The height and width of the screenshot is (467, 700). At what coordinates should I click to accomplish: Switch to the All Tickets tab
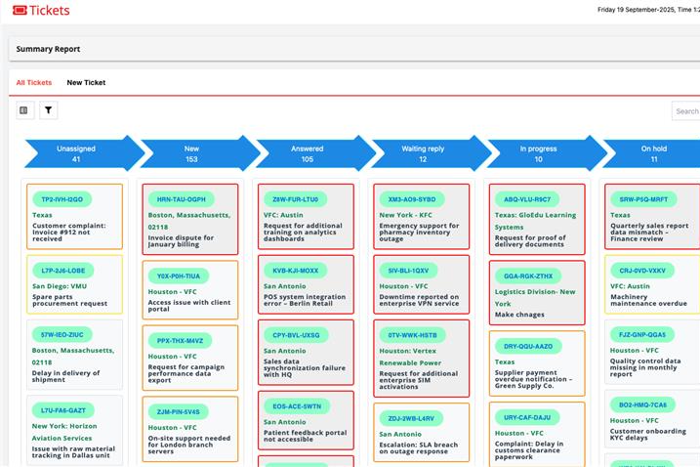coord(34,83)
